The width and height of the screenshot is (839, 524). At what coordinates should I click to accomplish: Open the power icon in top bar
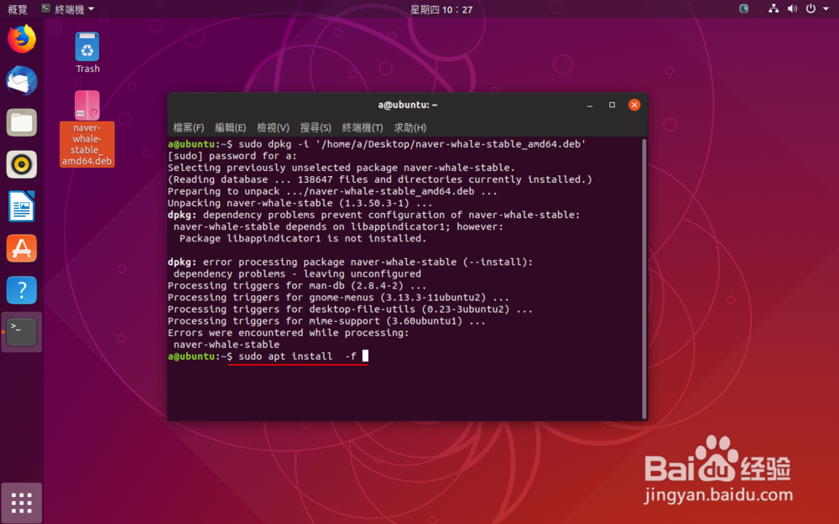(810, 8)
